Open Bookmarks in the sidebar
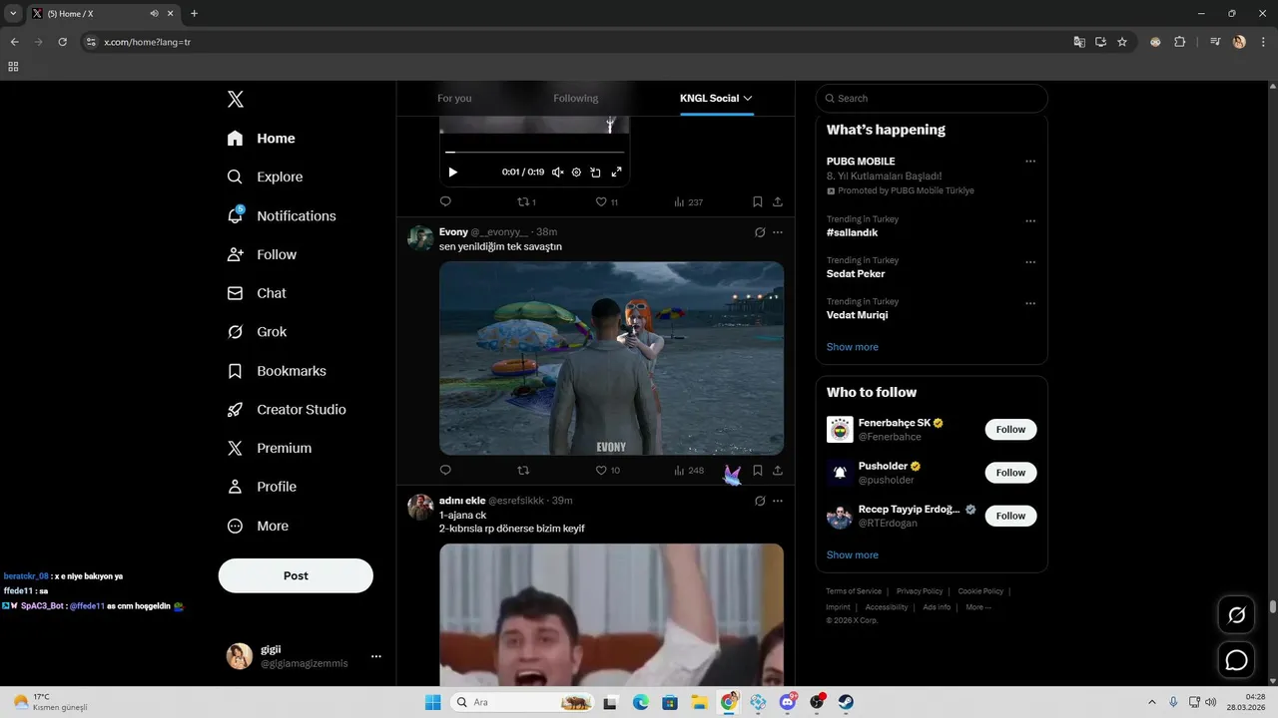1278x718 pixels. pos(278,371)
